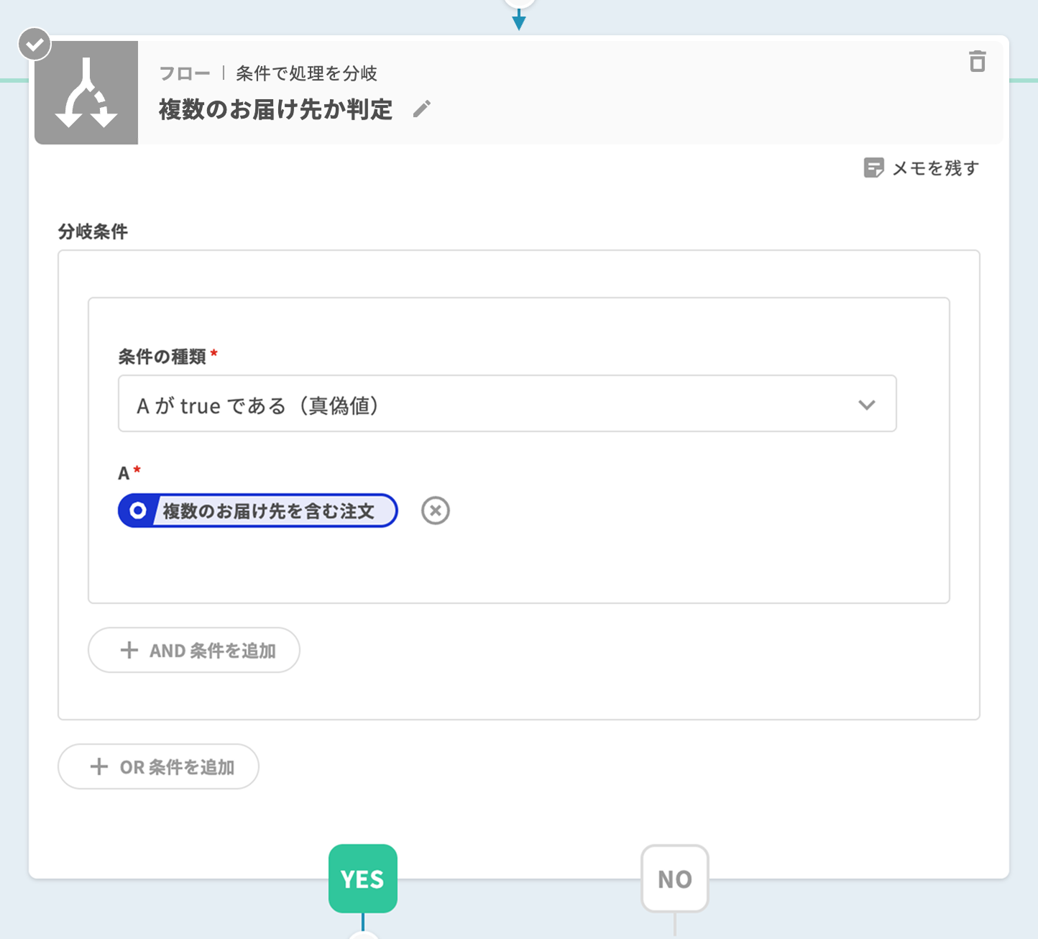1038x939 pixels.
Task: Click the 複数のお届け先を含む注文 variable chip
Action: 268,511
